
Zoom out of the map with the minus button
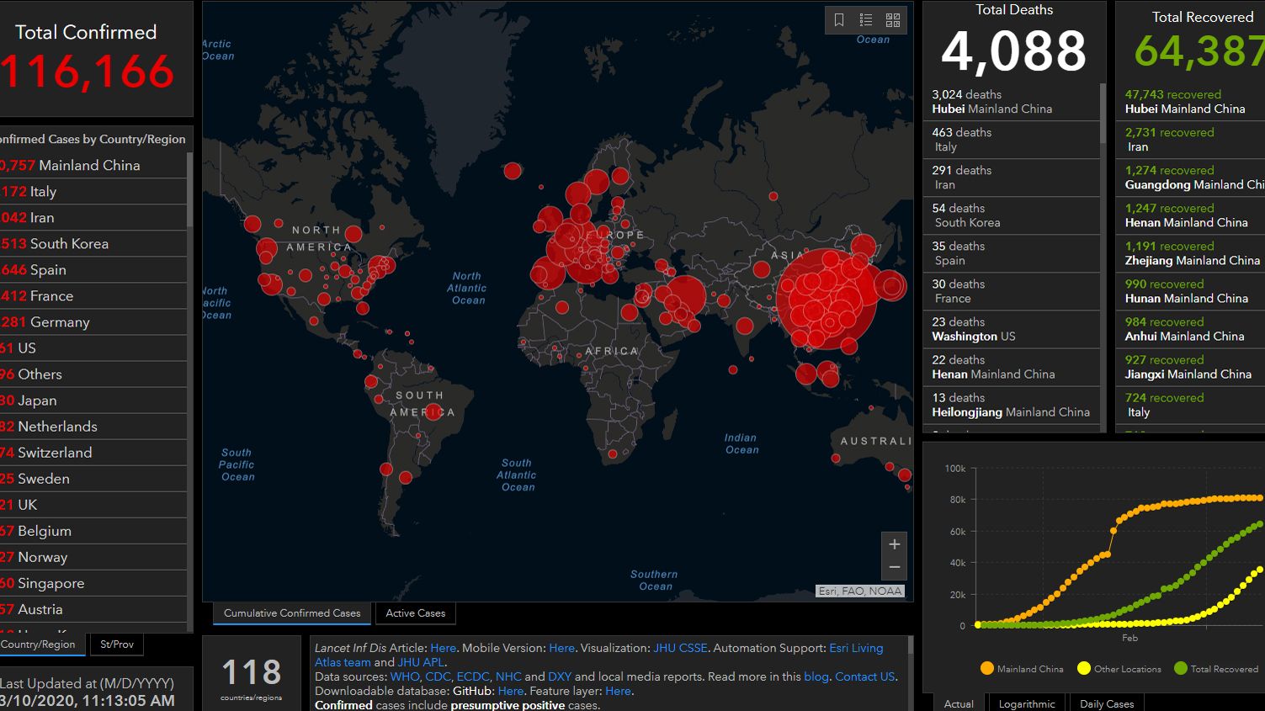click(894, 567)
